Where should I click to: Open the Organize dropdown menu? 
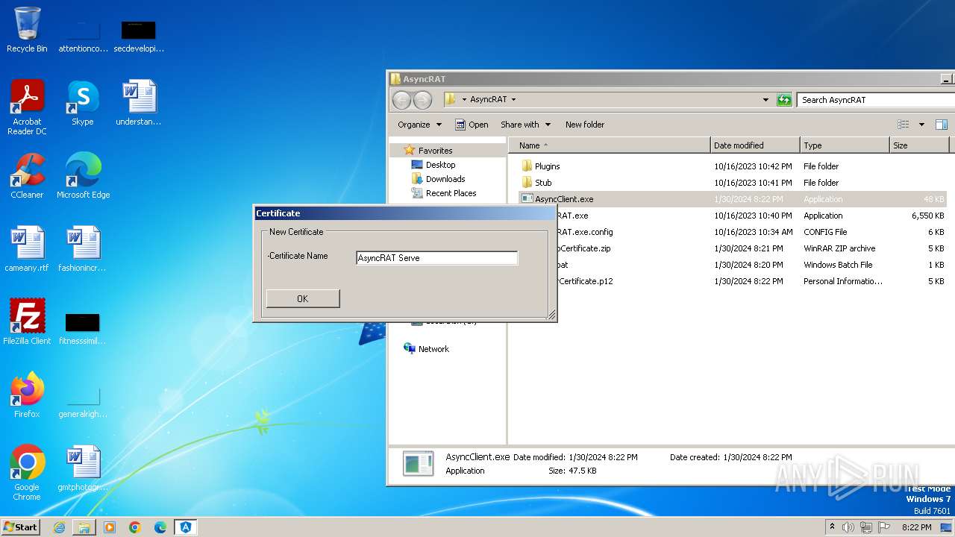pos(420,125)
